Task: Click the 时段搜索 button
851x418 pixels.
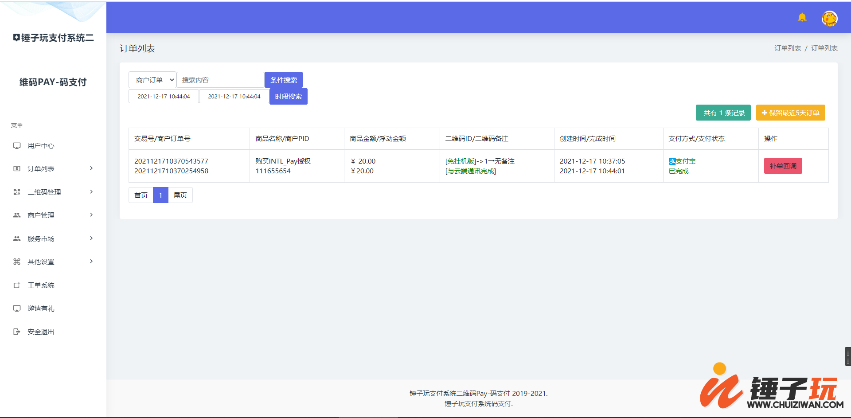Action: [289, 96]
